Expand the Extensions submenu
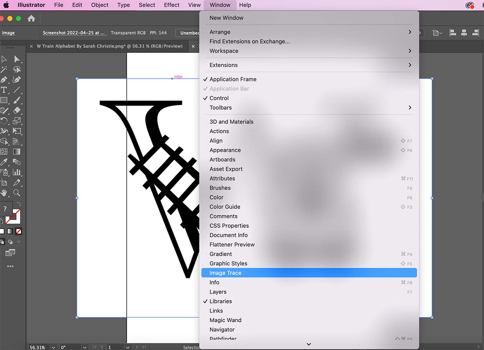This screenshot has height=350, width=484. [x=310, y=65]
